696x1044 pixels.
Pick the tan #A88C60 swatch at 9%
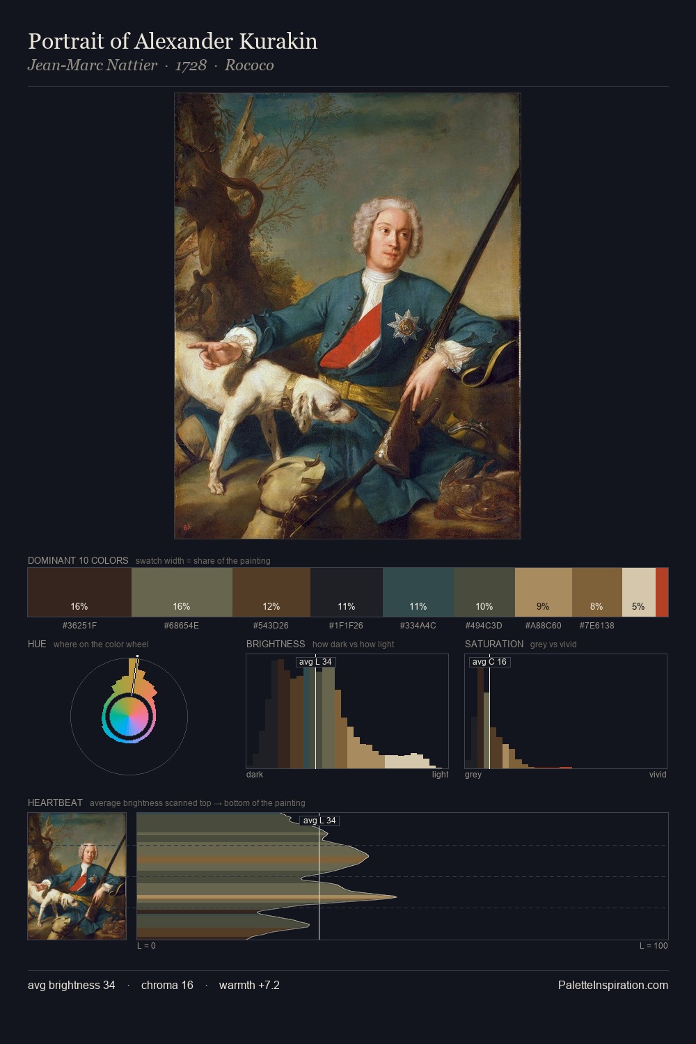point(544,592)
